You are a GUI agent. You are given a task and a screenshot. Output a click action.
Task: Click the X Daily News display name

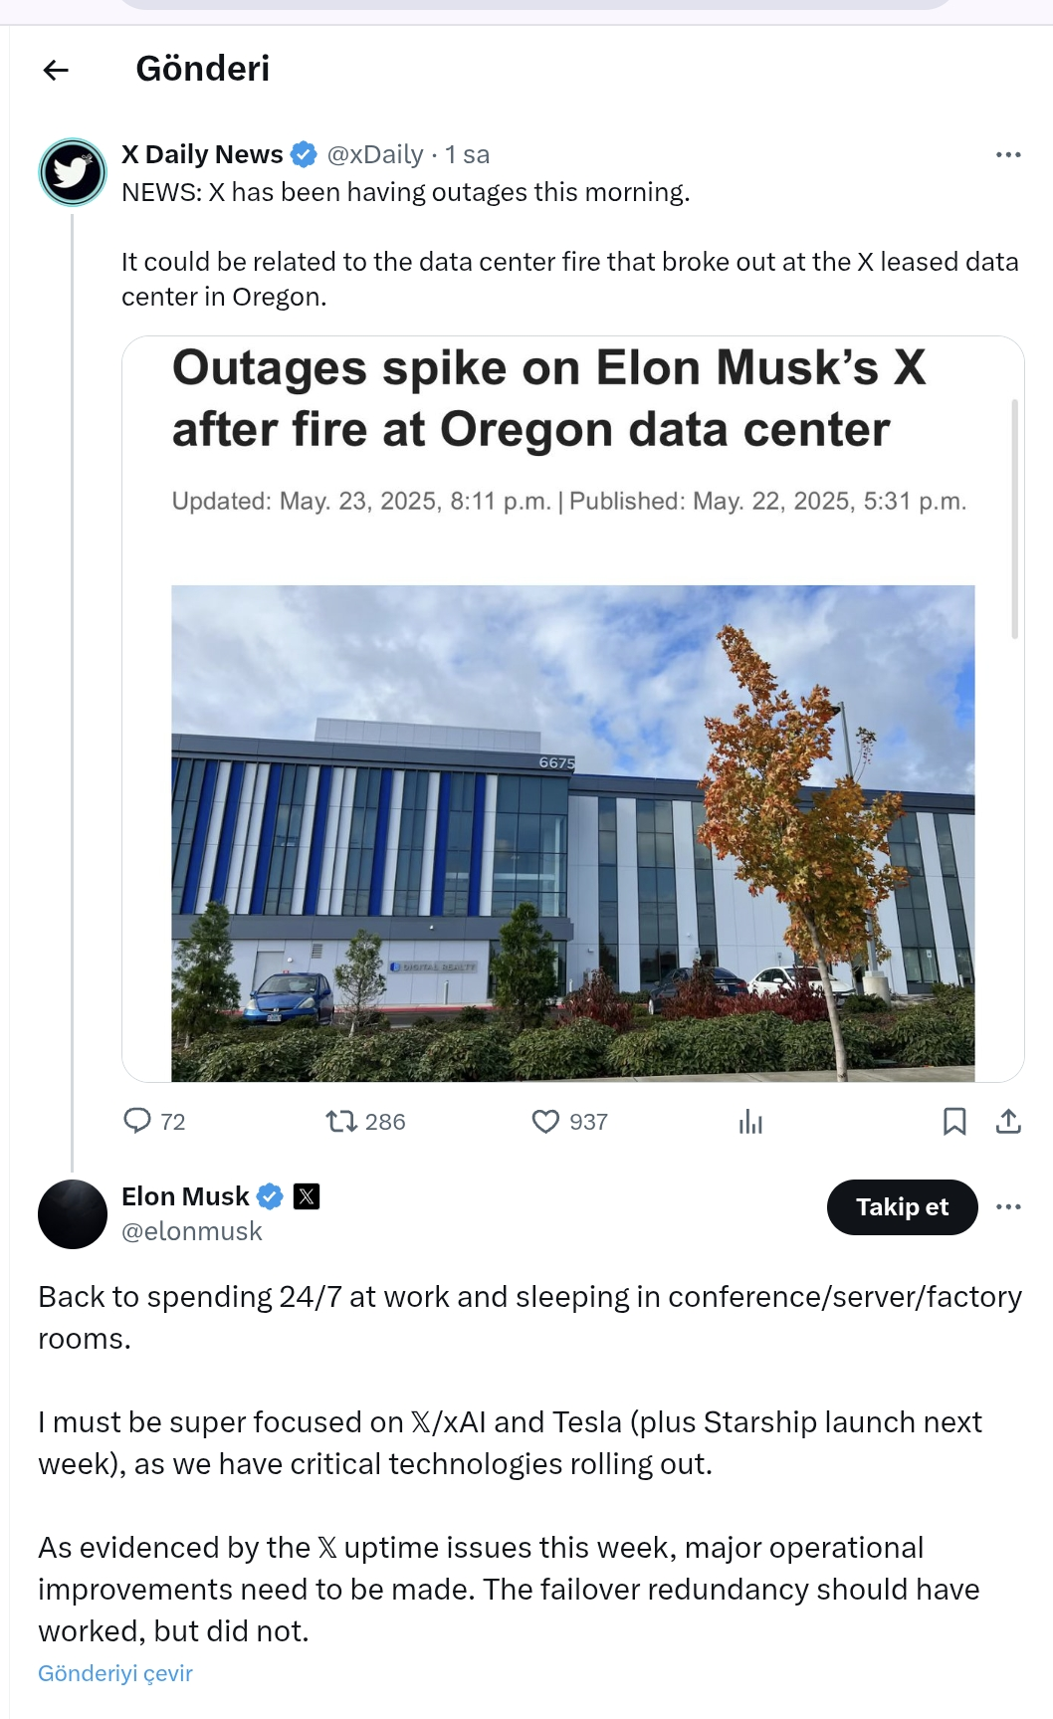[202, 155]
